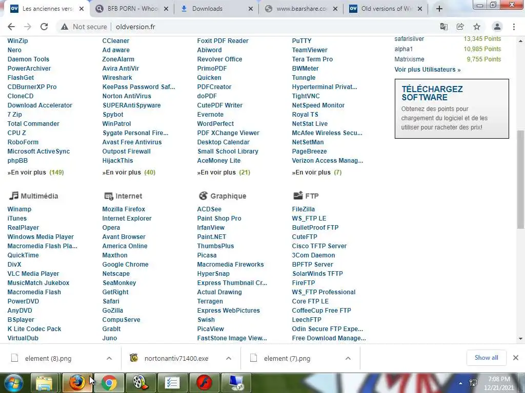Open the ACDSee link
This screenshot has height=393, width=525.
[x=209, y=209]
